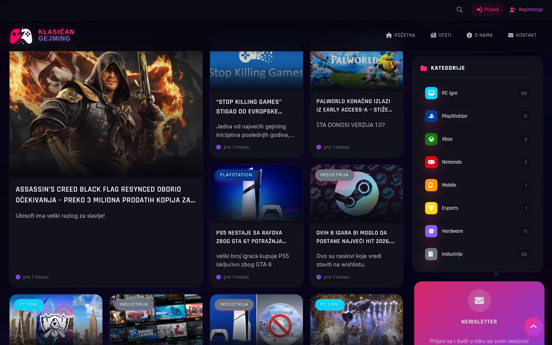
Task: Click the Newsletter envelope icon
Action: 479,301
